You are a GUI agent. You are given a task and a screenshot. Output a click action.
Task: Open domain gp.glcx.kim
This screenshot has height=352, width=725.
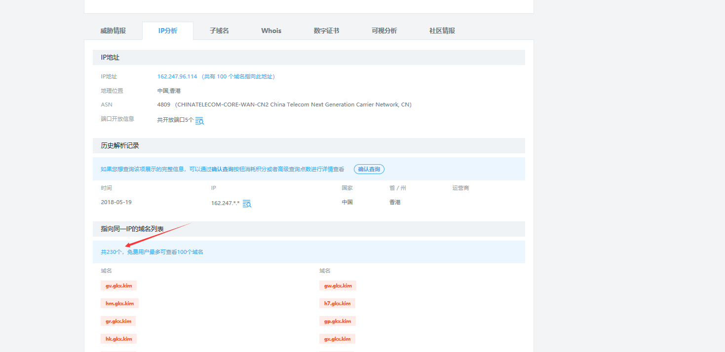coord(338,321)
